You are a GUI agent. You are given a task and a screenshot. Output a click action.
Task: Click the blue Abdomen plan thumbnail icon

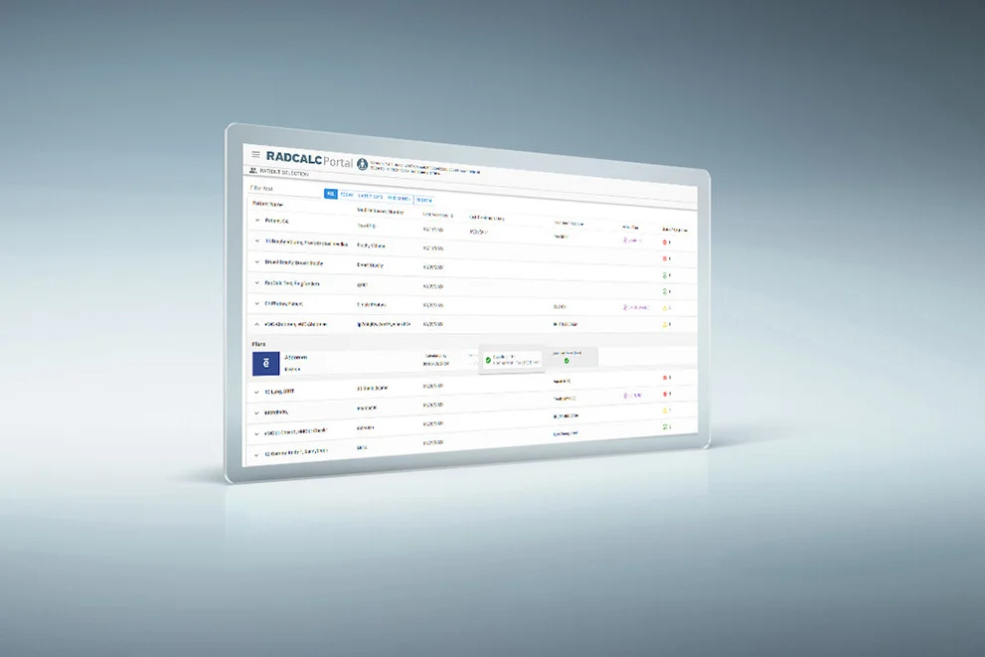coord(266,364)
